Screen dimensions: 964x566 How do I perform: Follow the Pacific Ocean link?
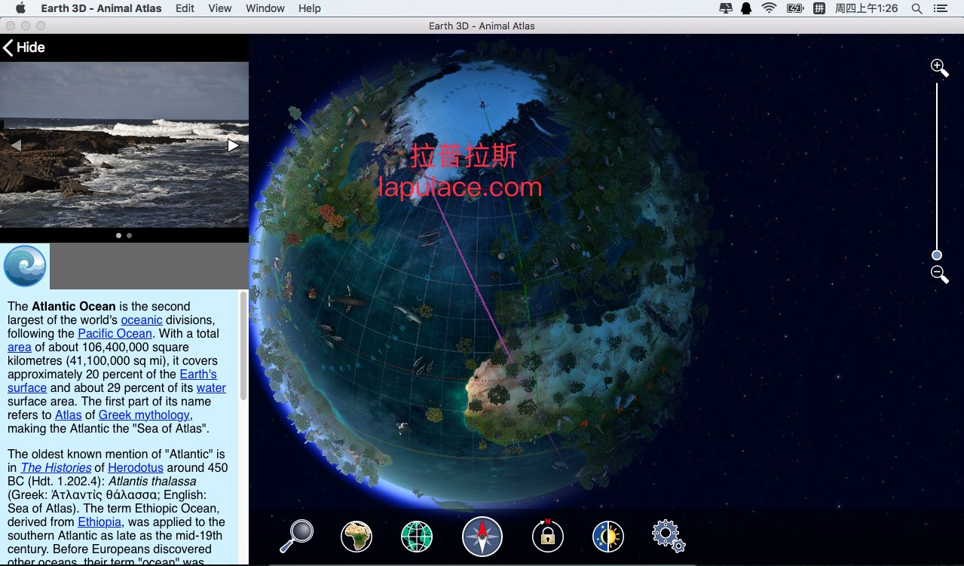(115, 333)
